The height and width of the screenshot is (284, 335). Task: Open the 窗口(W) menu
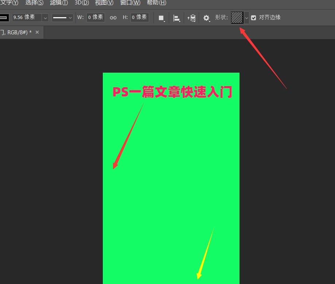pyautogui.click(x=130, y=3)
